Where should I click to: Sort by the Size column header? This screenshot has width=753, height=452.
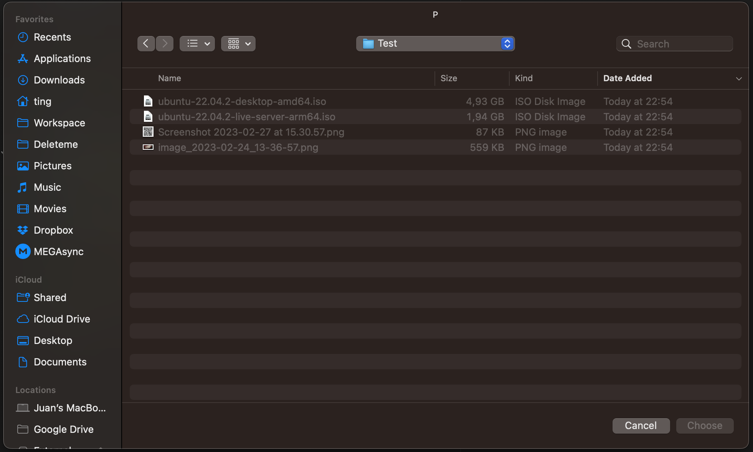449,78
